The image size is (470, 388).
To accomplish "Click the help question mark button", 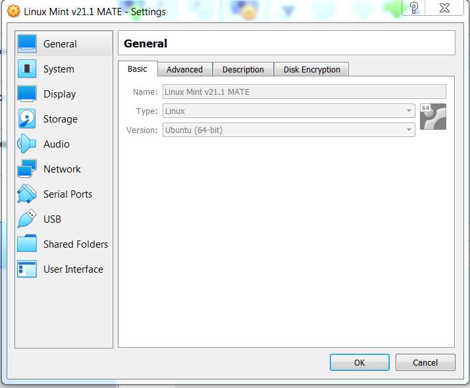I will (413, 8).
